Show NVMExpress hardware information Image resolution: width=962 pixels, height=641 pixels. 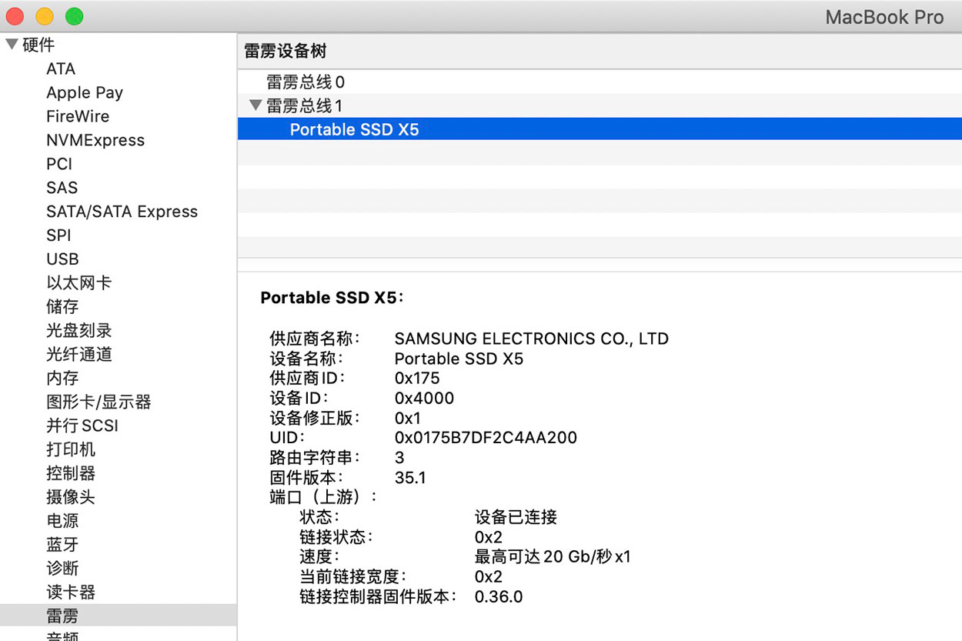tap(95, 140)
